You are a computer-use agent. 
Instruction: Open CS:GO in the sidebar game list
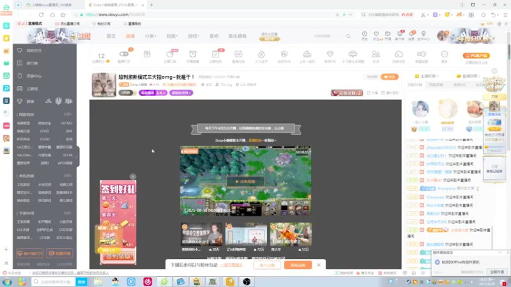(45, 139)
